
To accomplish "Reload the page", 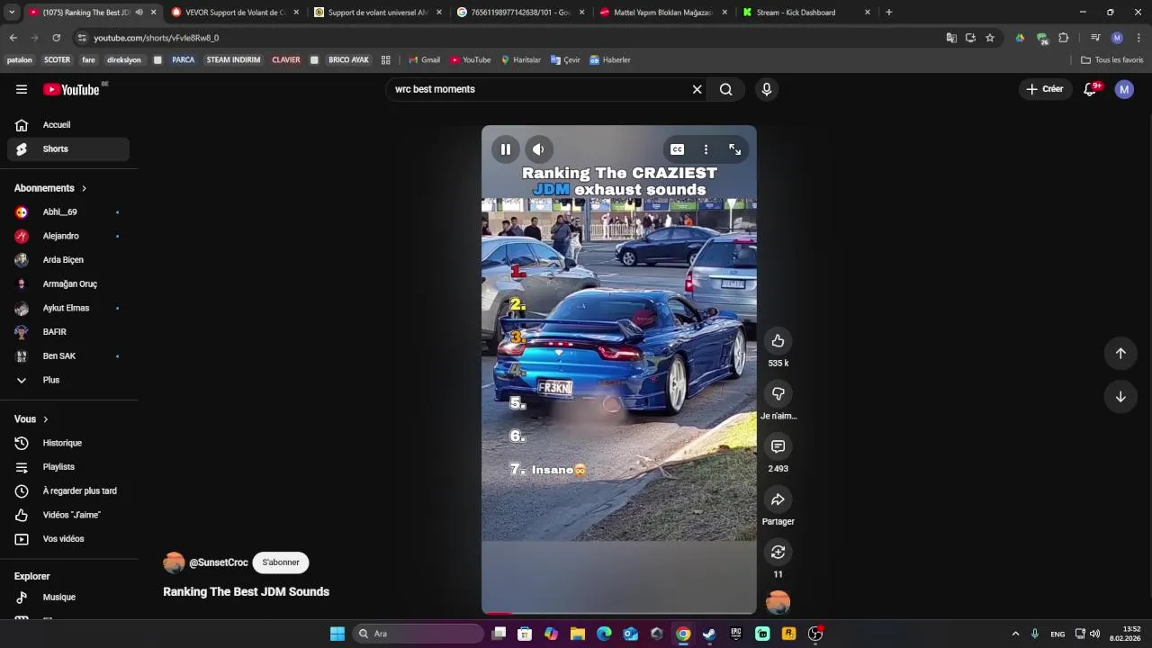I will [56, 38].
